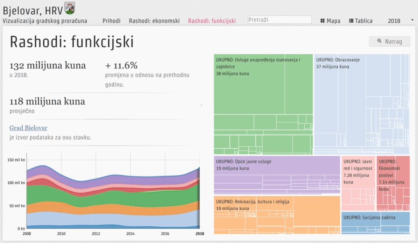This screenshot has width=418, height=243.
Task: Open the Rashodi: ekonomski tab
Action: tap(154, 21)
